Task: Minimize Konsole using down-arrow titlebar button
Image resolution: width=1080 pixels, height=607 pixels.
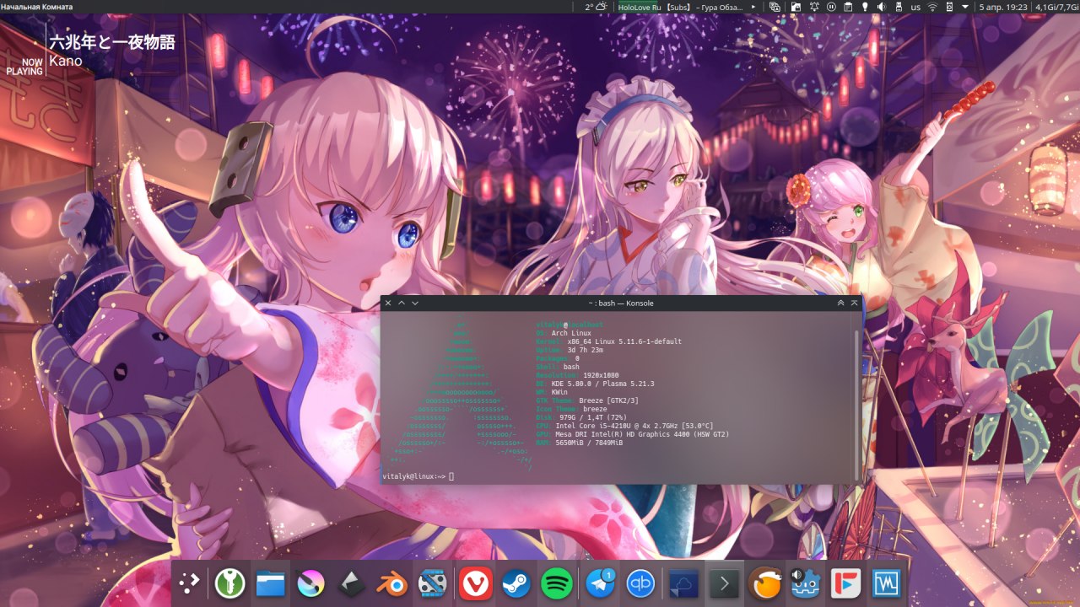Action: tap(415, 303)
